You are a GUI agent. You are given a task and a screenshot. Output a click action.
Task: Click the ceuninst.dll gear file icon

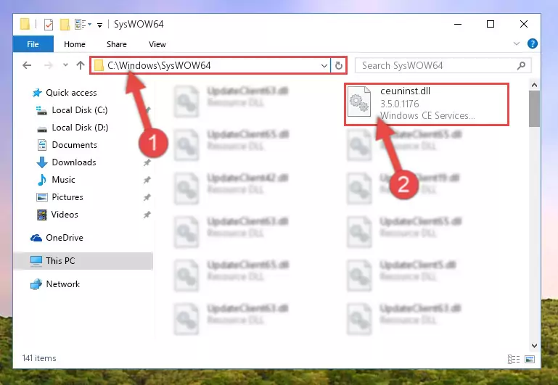click(x=359, y=102)
